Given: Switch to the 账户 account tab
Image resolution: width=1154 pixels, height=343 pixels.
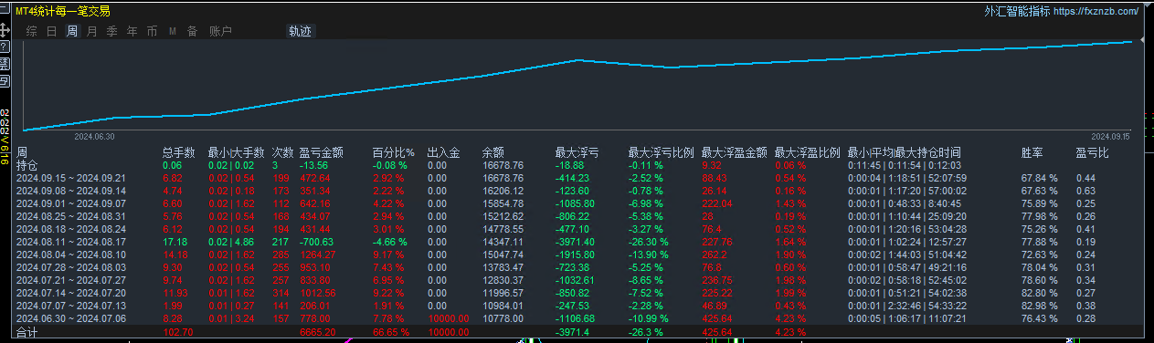Looking at the screenshot, I should tap(220, 31).
